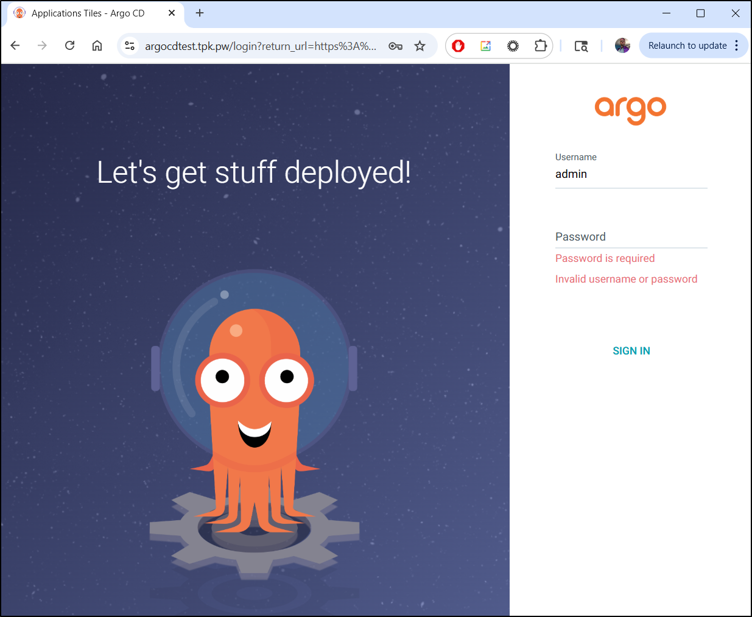This screenshot has height=617, width=752.
Task: Open the saved passwords key icon
Action: point(395,46)
